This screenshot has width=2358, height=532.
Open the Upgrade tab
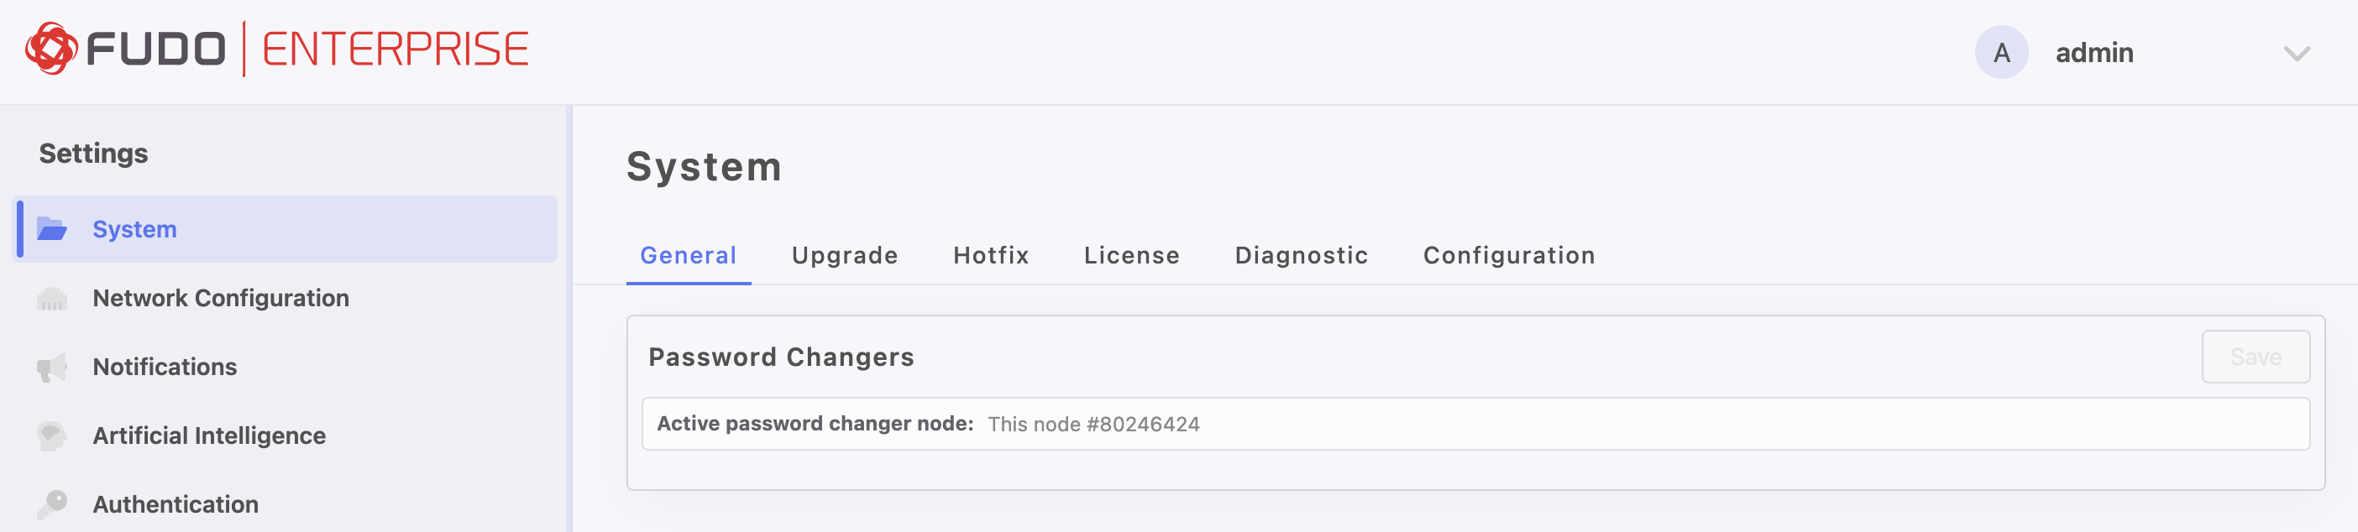click(844, 255)
